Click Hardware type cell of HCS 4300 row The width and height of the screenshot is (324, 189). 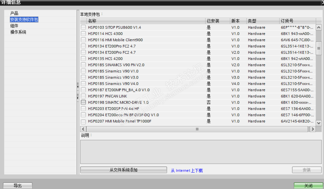tap(257, 34)
